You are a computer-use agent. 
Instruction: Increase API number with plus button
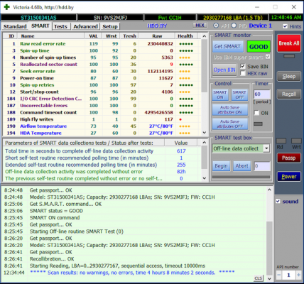[299, 275]
